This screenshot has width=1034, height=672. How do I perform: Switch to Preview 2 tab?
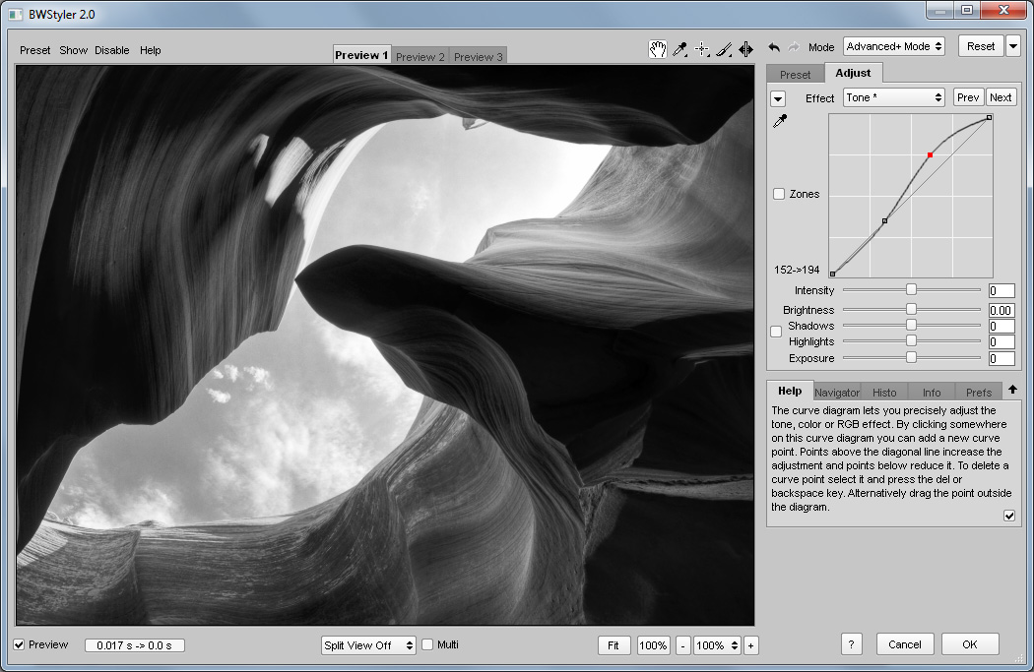coord(420,57)
